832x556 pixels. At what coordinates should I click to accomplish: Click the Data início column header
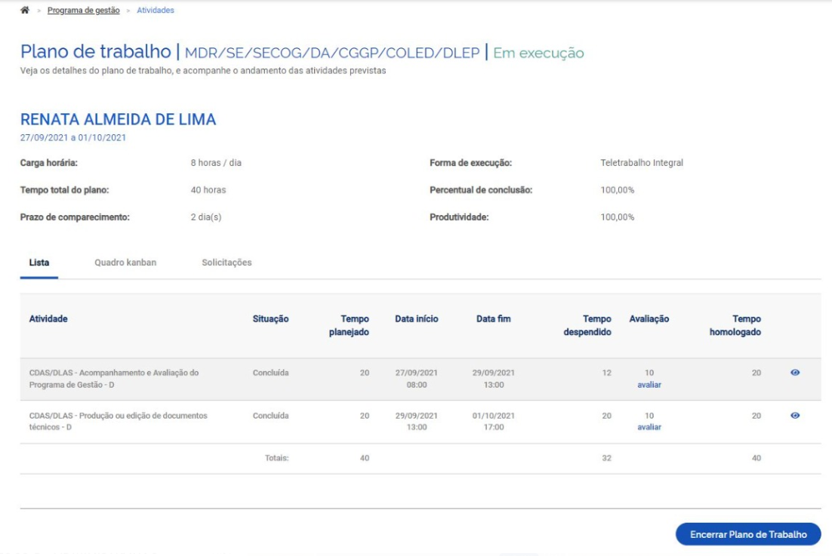pyautogui.click(x=416, y=319)
